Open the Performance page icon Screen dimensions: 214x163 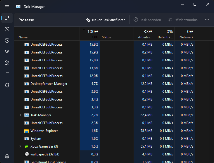pyautogui.click(x=7, y=29)
